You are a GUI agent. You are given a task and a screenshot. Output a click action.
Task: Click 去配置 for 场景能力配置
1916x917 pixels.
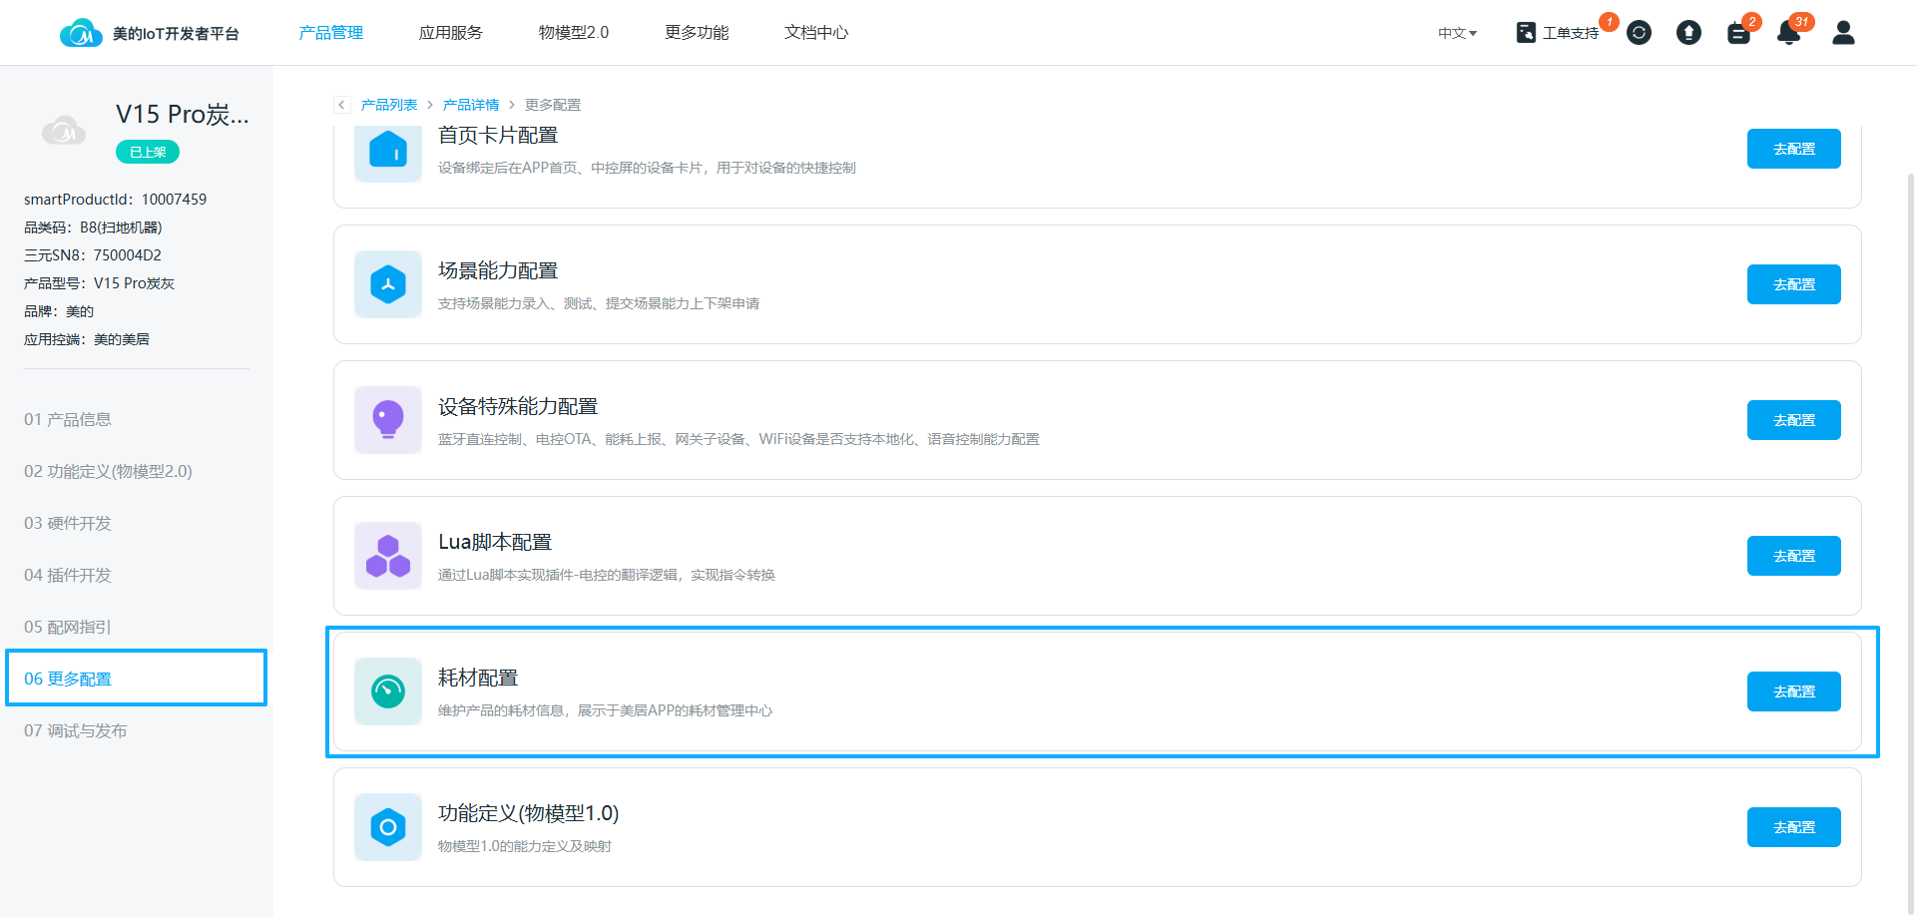[x=1793, y=284]
